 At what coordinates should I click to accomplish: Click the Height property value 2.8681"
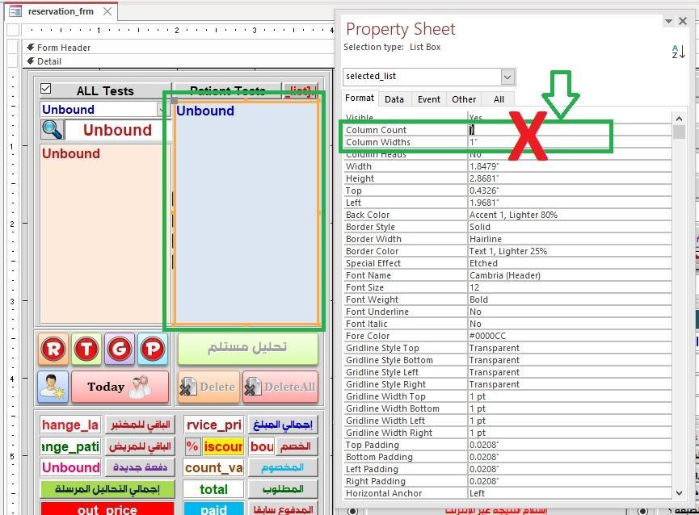tap(569, 178)
